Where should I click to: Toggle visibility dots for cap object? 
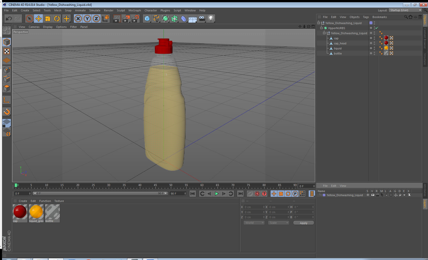(374, 38)
